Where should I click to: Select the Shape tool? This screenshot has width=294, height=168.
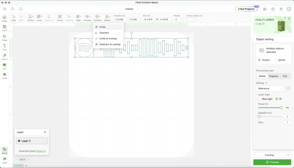[5, 38]
